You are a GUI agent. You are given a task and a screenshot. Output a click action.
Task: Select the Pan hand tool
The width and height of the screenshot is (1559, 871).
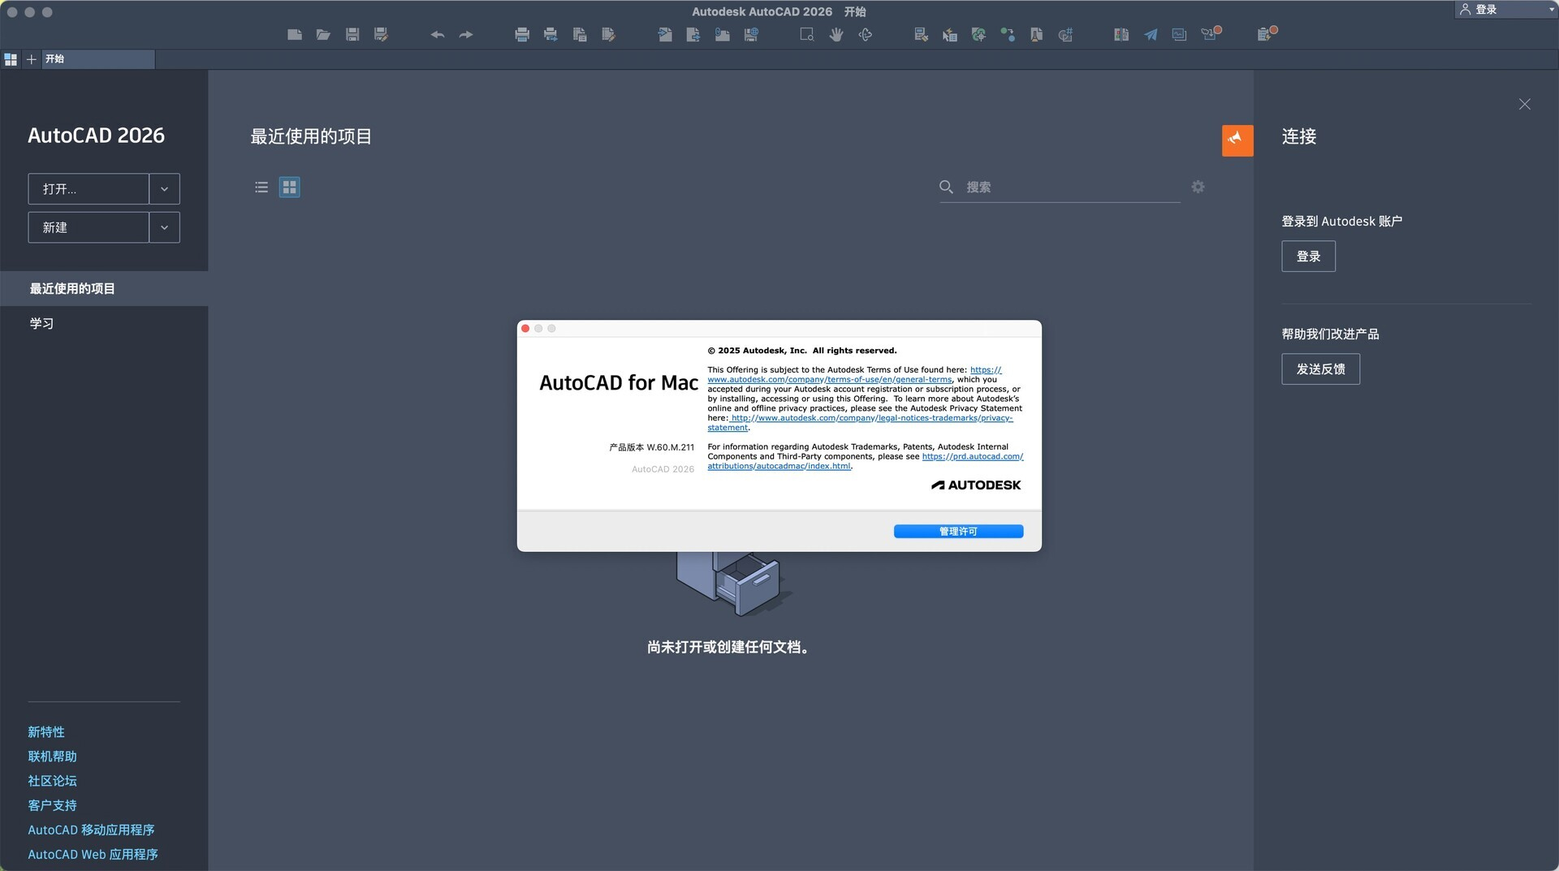(x=836, y=34)
